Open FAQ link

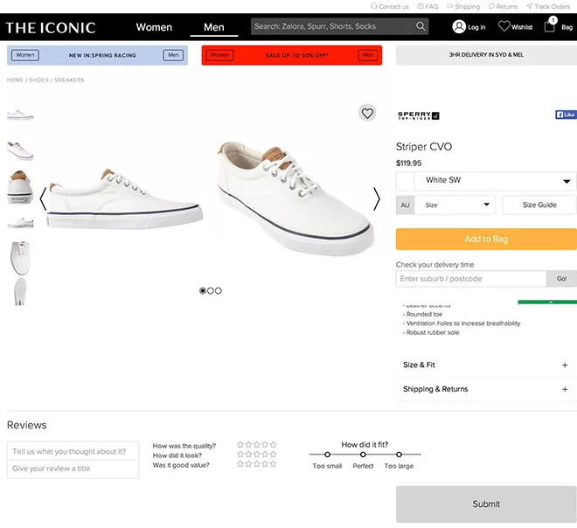coord(428,7)
